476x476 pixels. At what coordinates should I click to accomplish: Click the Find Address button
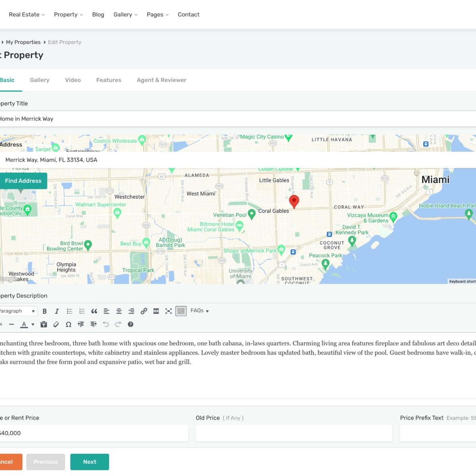pyautogui.click(x=23, y=181)
